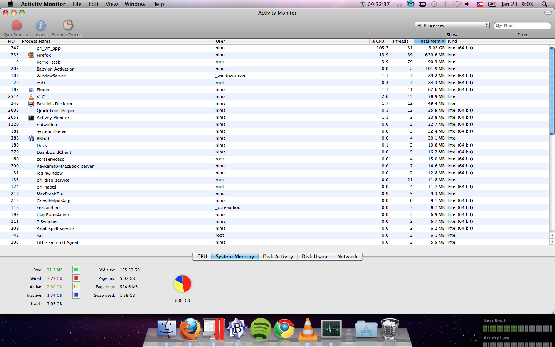Select the BBEdit icon in the process list
The image size is (555, 347).
[31, 138]
